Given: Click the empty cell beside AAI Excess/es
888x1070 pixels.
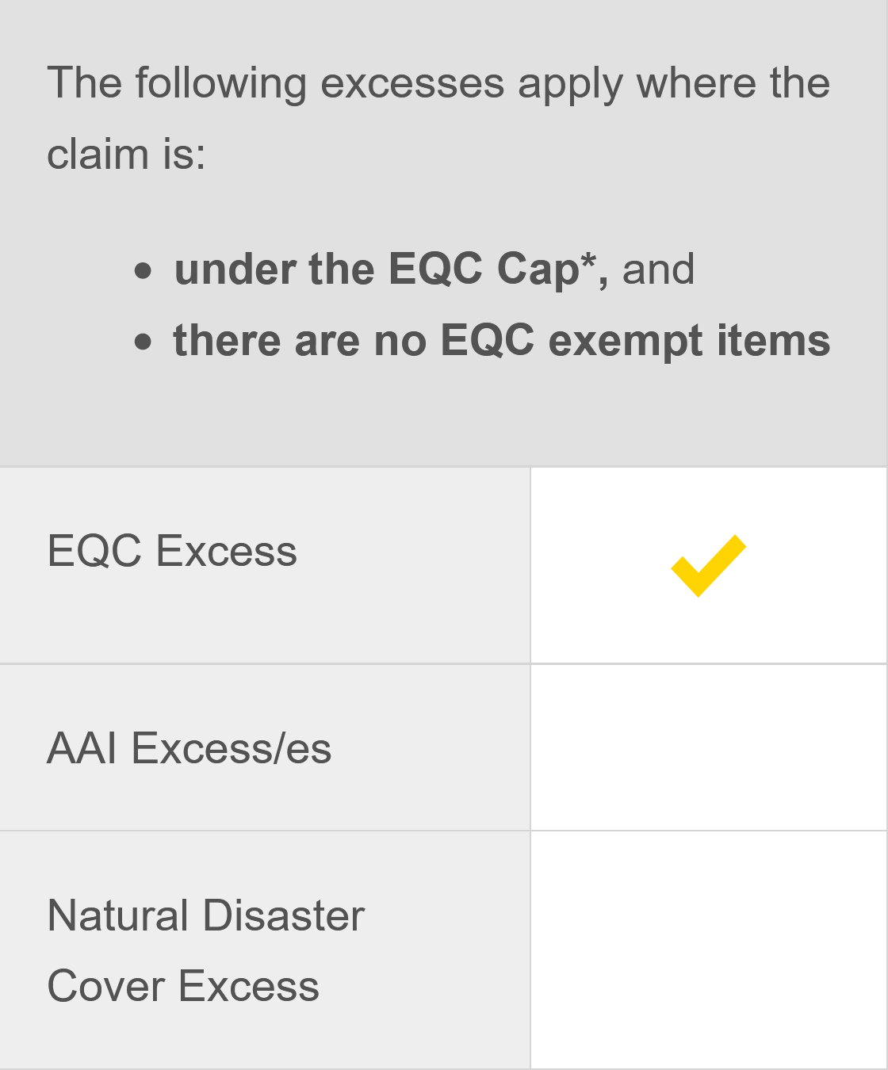Looking at the screenshot, I should pyautogui.click(x=709, y=747).
